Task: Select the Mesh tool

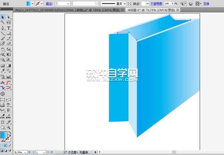Action: click(x=3, y=66)
